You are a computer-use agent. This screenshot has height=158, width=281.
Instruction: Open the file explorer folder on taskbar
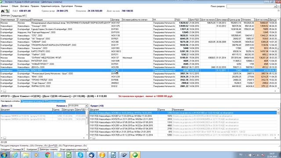pyautogui.click(x=25, y=155)
